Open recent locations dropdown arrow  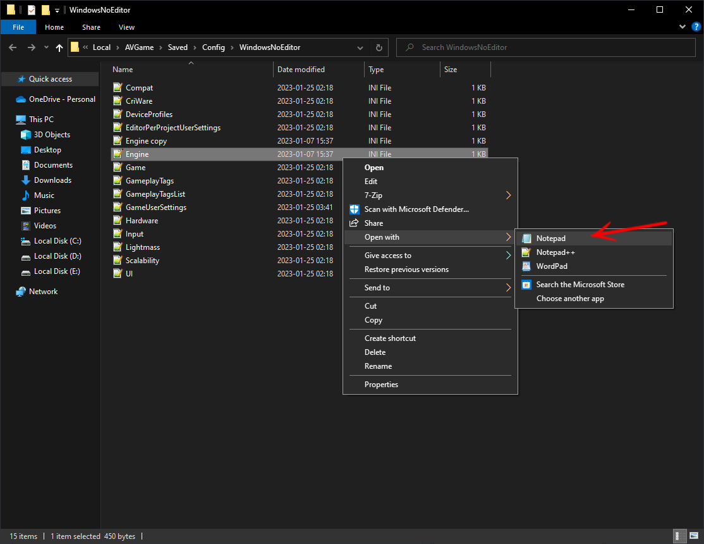46,47
